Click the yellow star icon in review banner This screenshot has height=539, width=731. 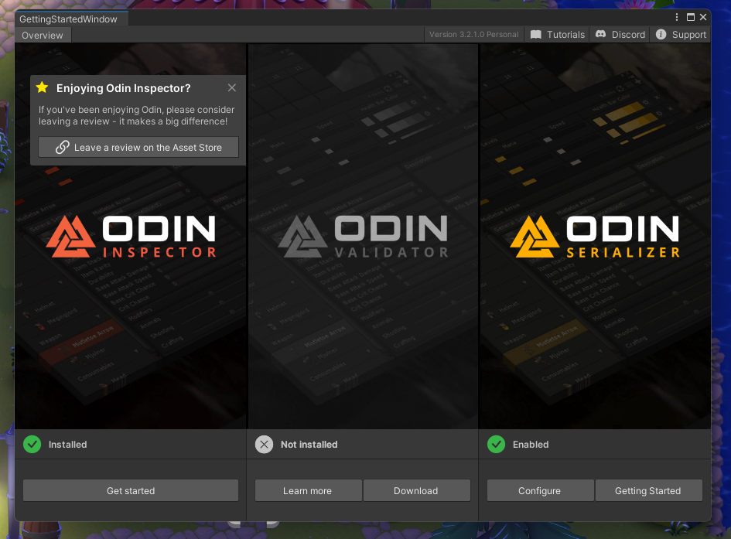(x=43, y=88)
